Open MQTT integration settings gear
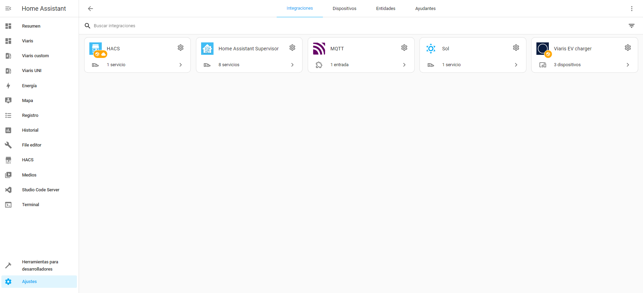 point(404,48)
